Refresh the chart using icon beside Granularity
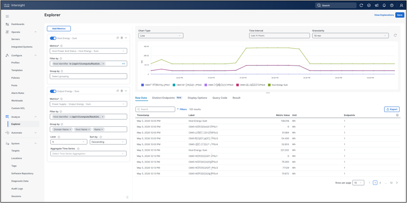Screen dimensions: 407x203 coord(395,36)
